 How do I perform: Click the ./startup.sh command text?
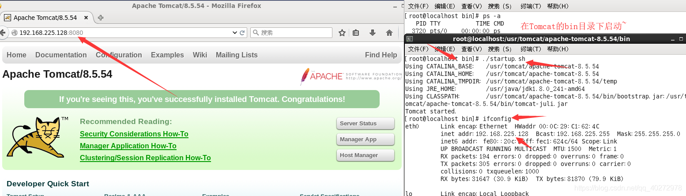click(x=504, y=59)
